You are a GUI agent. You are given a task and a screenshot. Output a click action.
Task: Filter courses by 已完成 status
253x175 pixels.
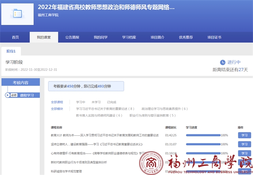click(x=111, y=102)
